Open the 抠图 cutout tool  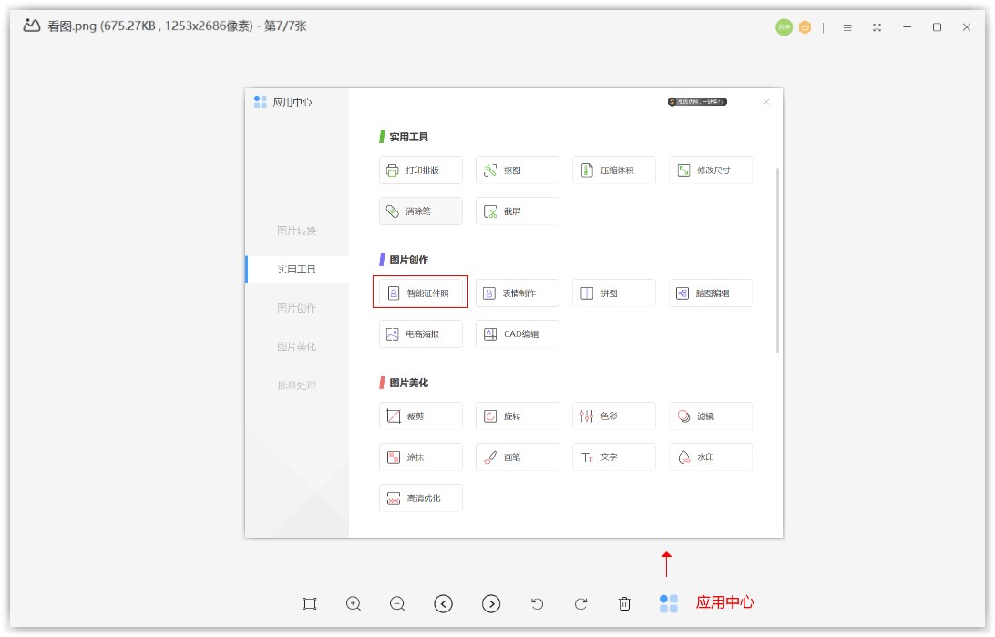(x=518, y=170)
